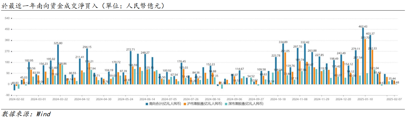
Task: Select the 2024-06-14 x-axis date label
Action: click(147, 99)
